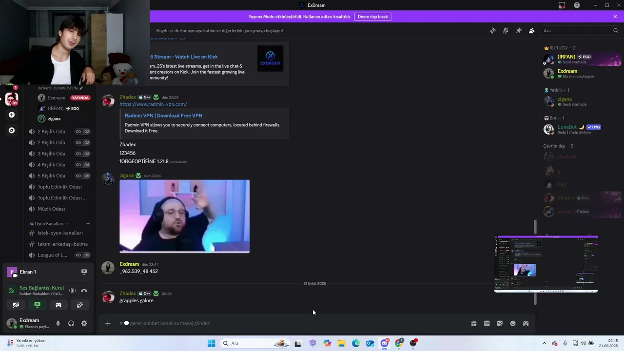Open the help question mark icon
Screen dimensions: 624x351
click(x=577, y=5)
